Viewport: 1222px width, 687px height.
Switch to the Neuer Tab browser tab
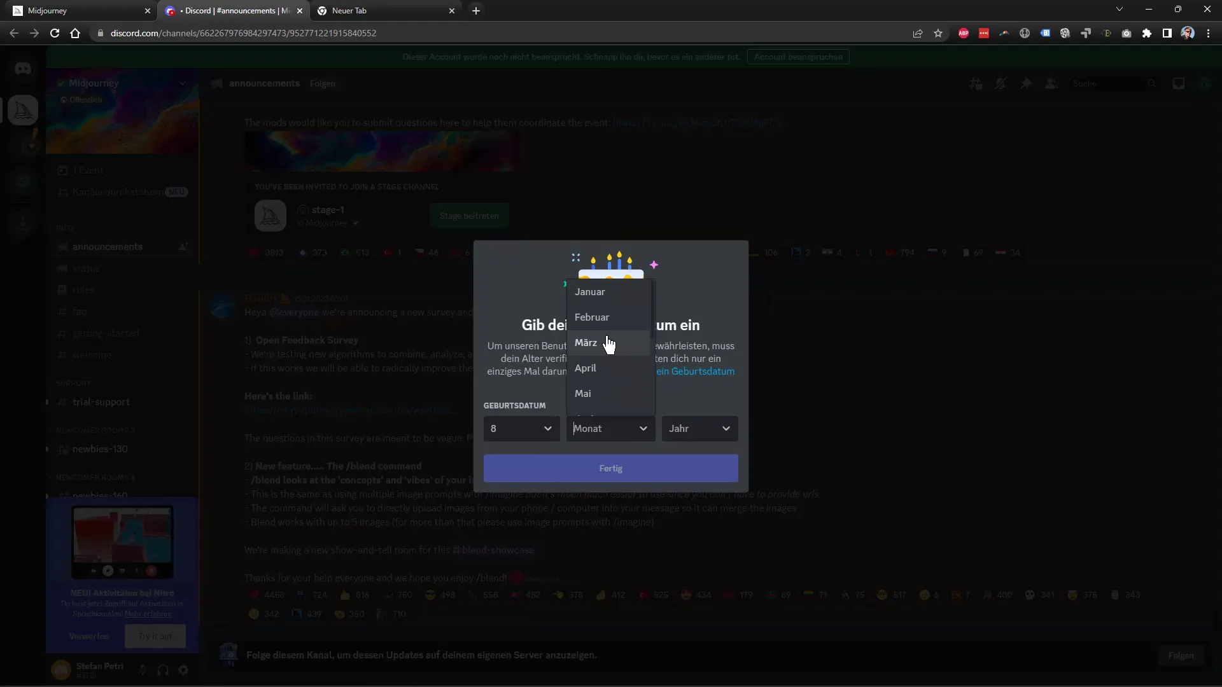382,11
